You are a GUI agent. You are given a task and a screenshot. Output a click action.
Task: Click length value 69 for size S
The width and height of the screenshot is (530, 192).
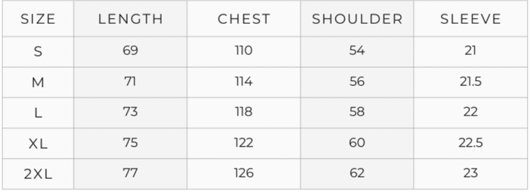(x=131, y=51)
